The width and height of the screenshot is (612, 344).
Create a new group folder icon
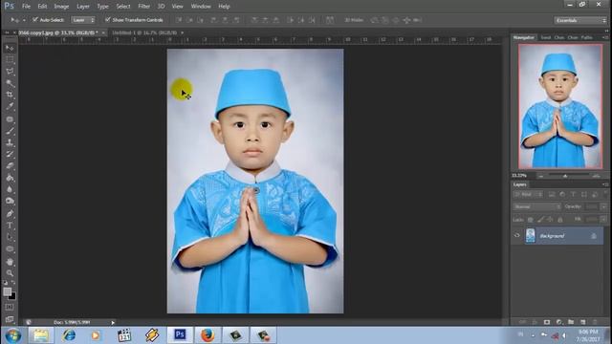click(x=571, y=322)
